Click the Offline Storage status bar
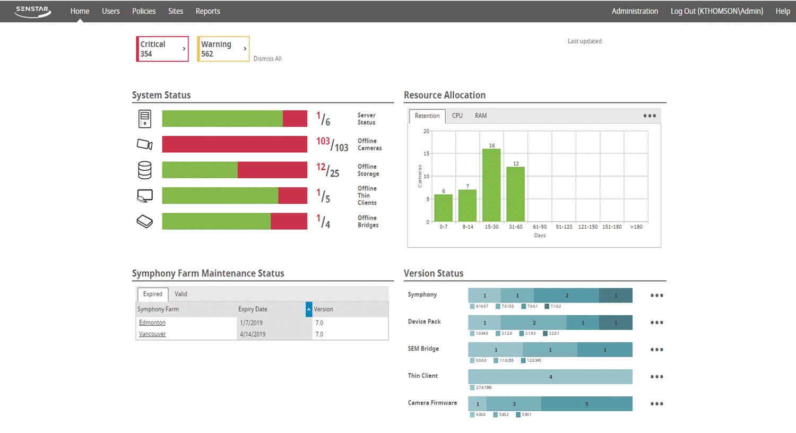The height and width of the screenshot is (433, 796). point(235,170)
